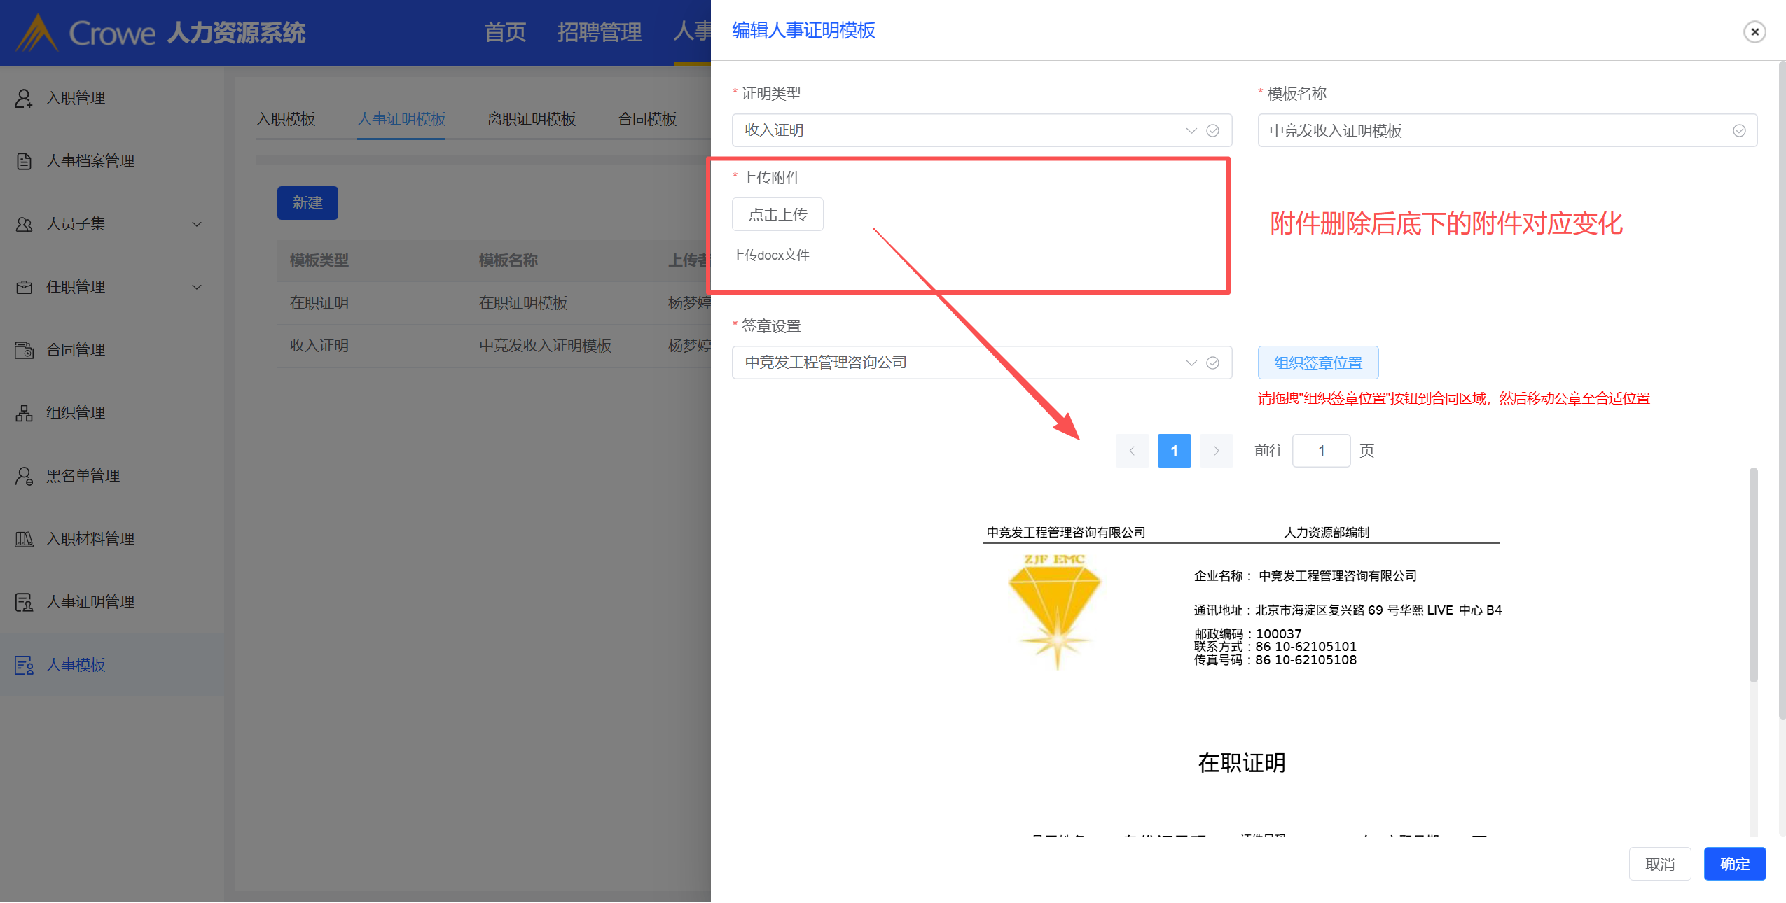Expand the 任职管理 submenu chevron
Screen dimensions: 1786x903
coord(197,287)
